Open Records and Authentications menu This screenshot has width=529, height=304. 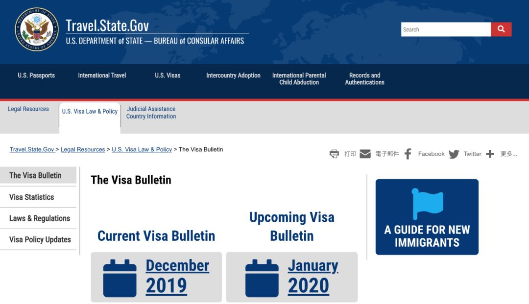(365, 78)
